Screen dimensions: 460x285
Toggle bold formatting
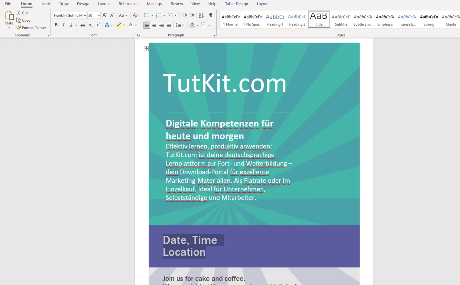pos(56,25)
